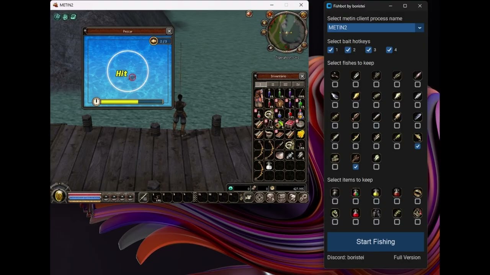Image resolution: width=490 pixels, height=275 pixels.
Task: Click the camera icon in the game bar
Action: tap(248, 197)
